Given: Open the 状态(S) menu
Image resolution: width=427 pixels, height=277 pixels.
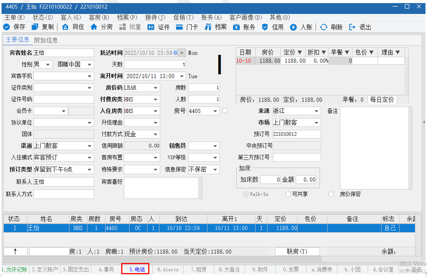Looking at the screenshot, I should pyautogui.click(x=43, y=17).
